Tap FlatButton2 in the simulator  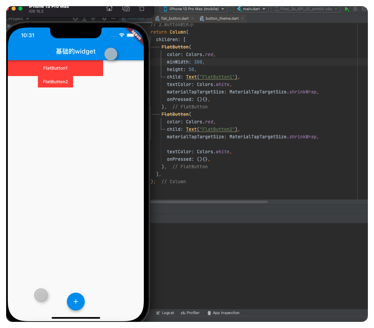[x=55, y=82]
